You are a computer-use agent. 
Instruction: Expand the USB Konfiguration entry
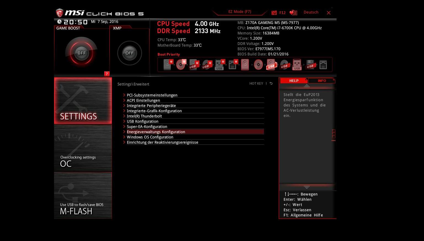[x=143, y=121]
